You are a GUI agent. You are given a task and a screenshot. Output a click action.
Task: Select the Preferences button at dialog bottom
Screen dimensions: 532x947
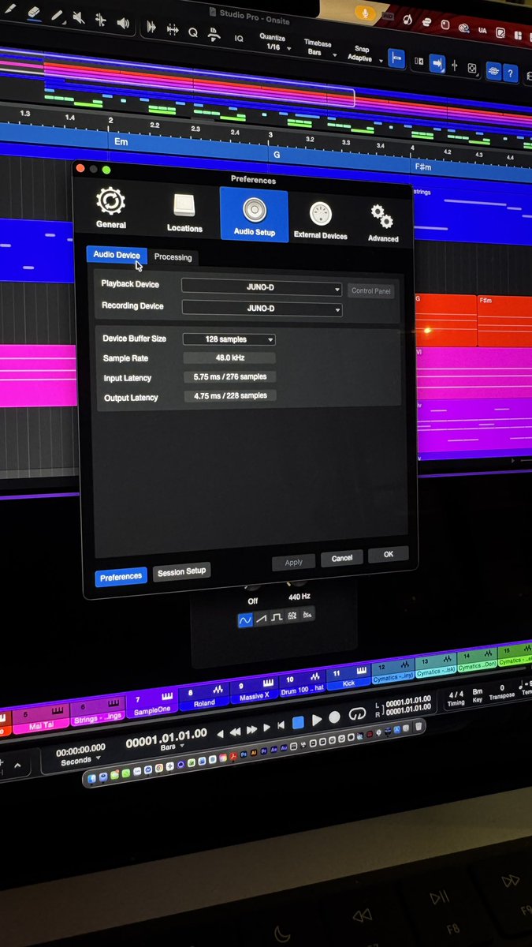pyautogui.click(x=121, y=577)
